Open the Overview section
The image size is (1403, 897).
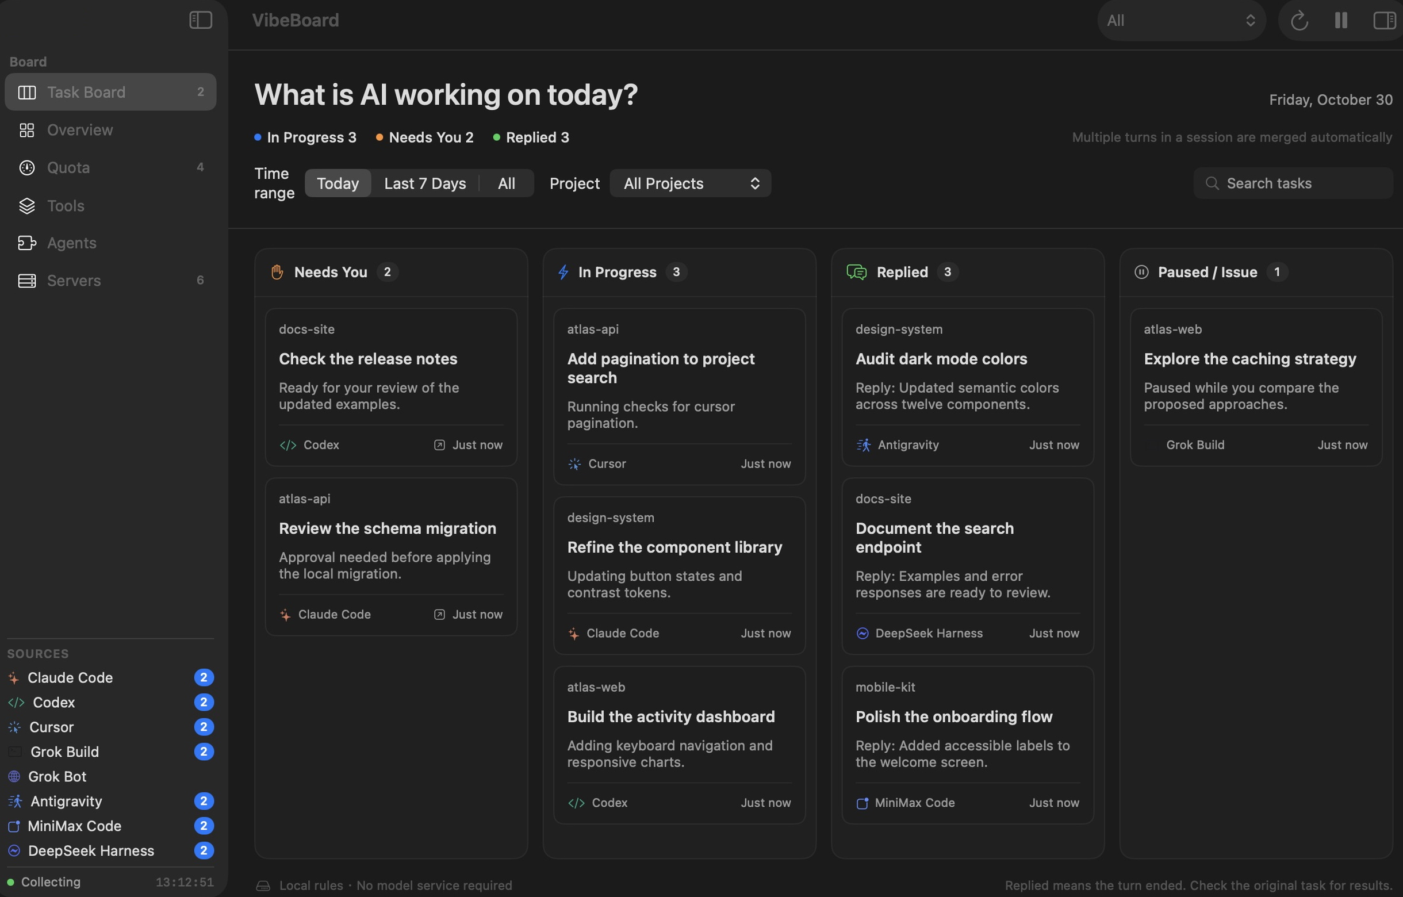point(111,130)
